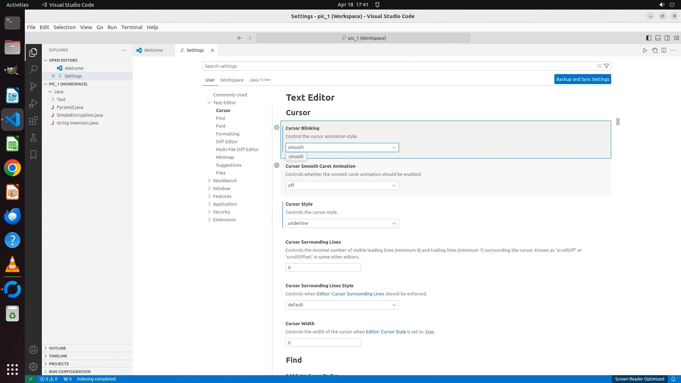Click the Open Settings JSON icon

(654, 50)
